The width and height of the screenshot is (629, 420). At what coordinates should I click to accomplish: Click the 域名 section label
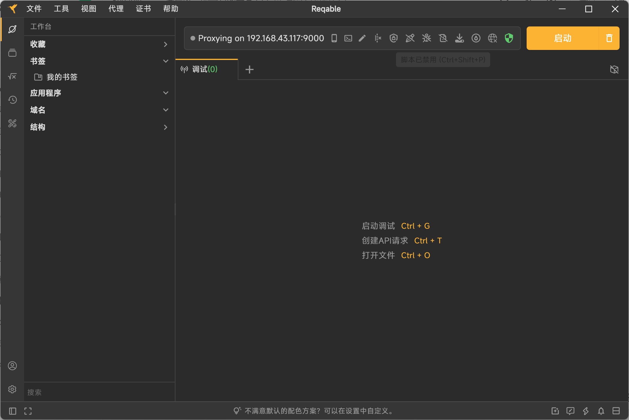[38, 110]
